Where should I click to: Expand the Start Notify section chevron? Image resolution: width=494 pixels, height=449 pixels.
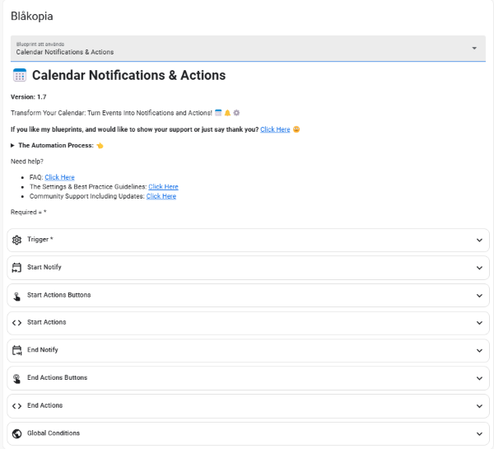click(x=479, y=268)
